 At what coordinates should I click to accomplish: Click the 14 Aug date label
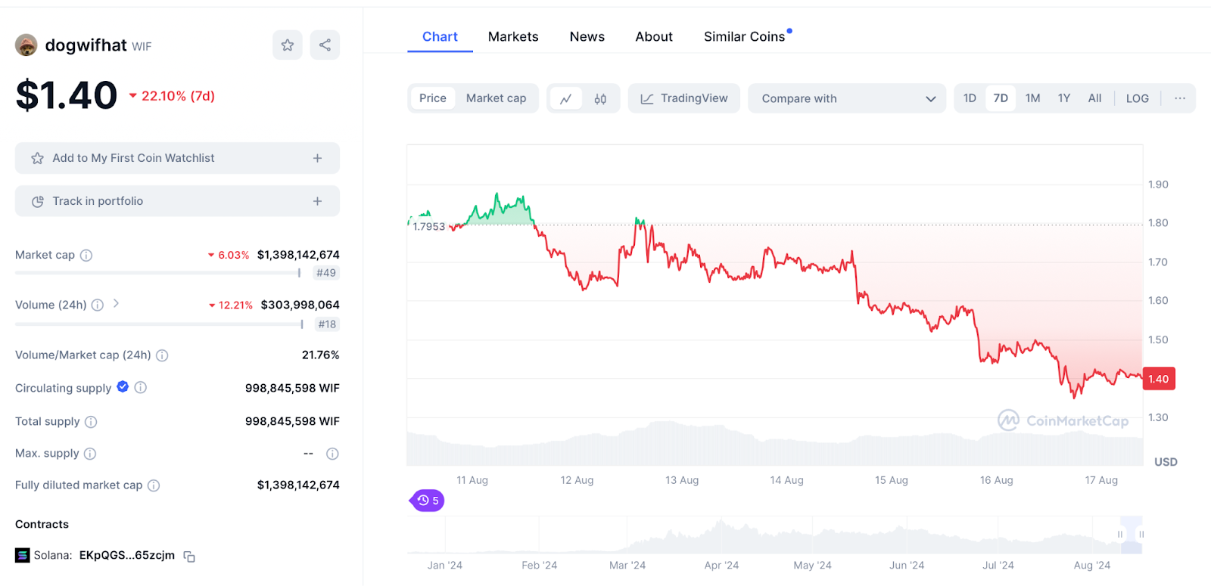[x=787, y=480]
